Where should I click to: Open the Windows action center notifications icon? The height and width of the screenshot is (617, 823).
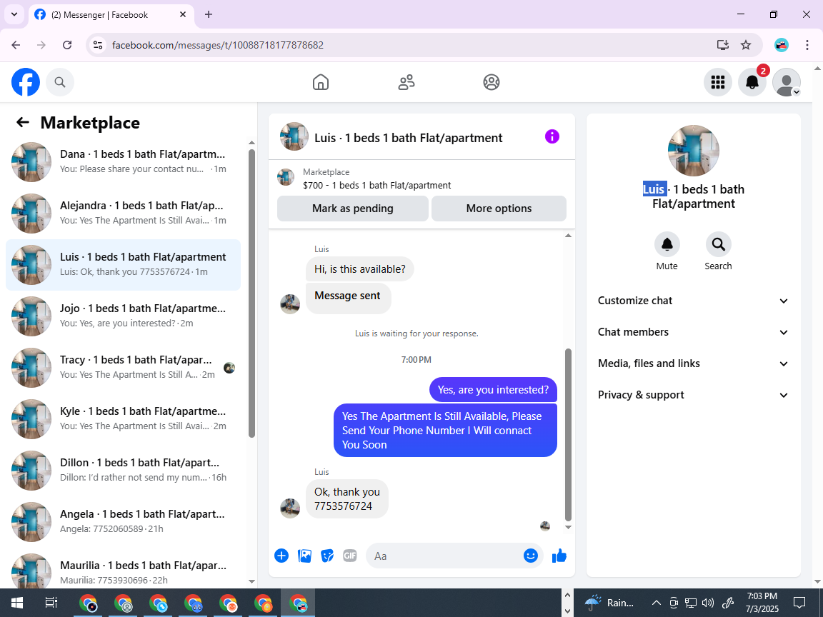(799, 603)
